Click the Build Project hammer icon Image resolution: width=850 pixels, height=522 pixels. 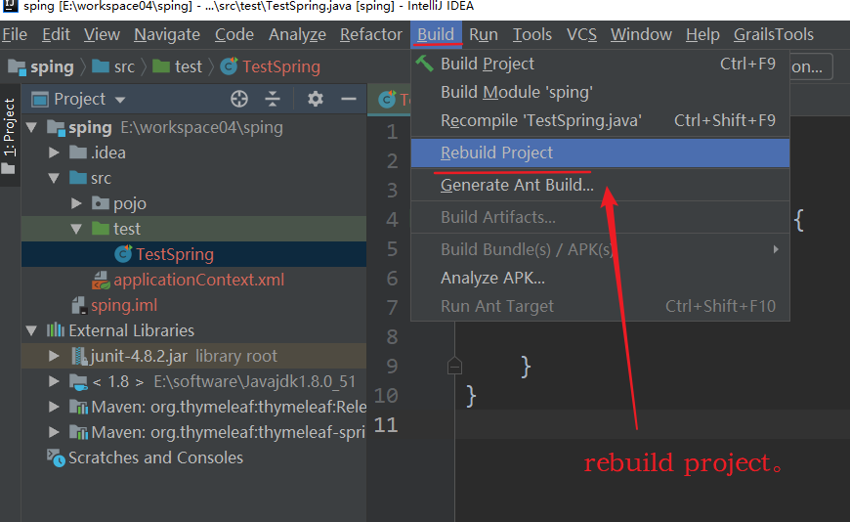424,64
